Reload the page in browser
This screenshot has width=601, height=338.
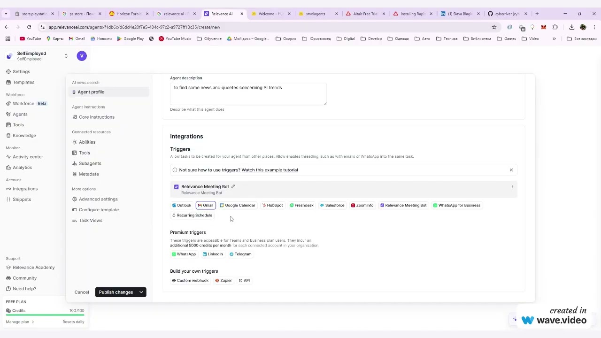point(29,27)
